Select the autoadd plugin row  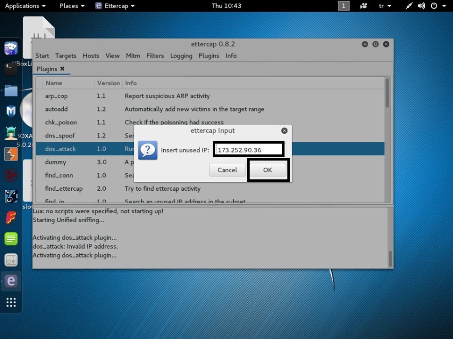pos(210,109)
